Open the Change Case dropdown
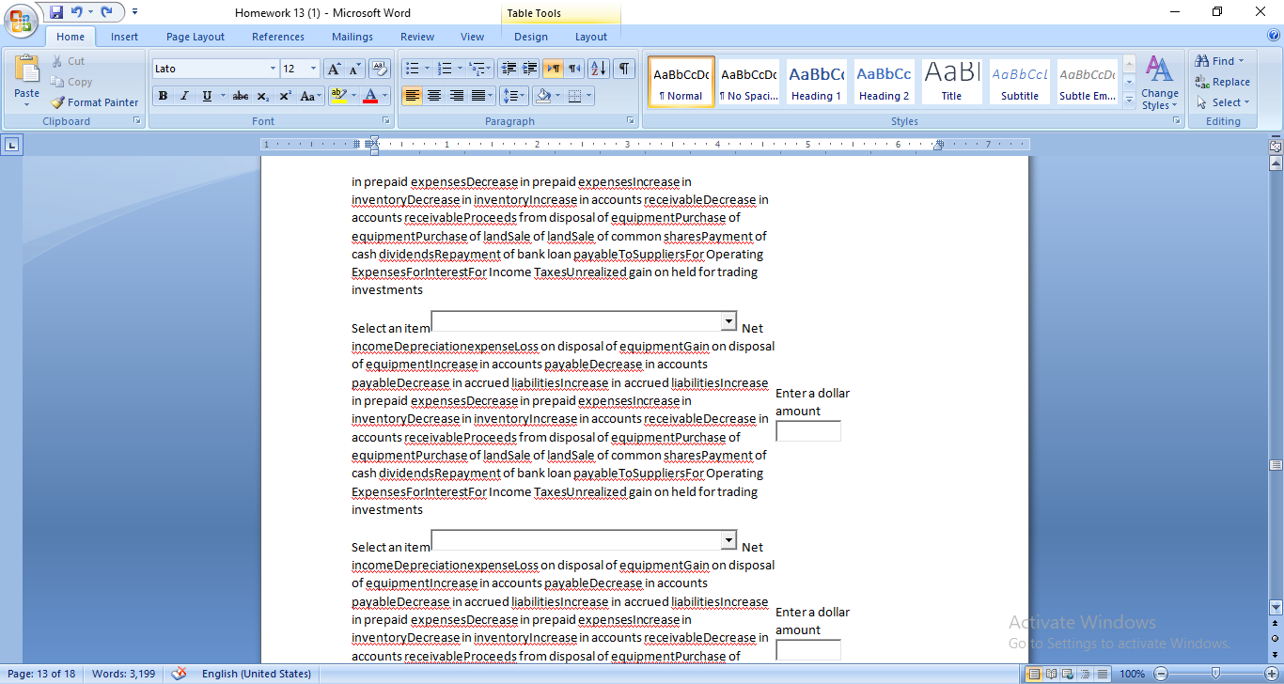The height and width of the screenshot is (684, 1284). 311,96
